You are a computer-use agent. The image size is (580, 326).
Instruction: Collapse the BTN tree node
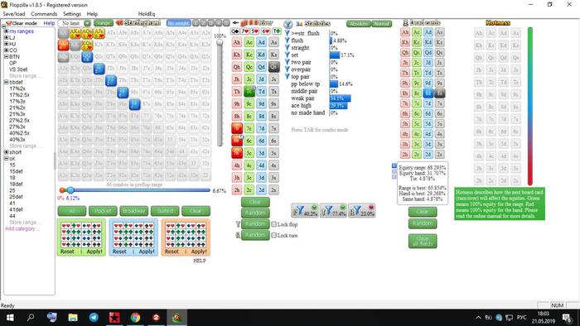[x=7, y=56]
